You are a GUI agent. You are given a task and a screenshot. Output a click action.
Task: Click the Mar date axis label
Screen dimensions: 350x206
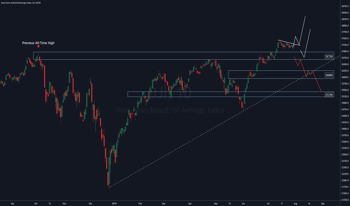(x=164, y=204)
